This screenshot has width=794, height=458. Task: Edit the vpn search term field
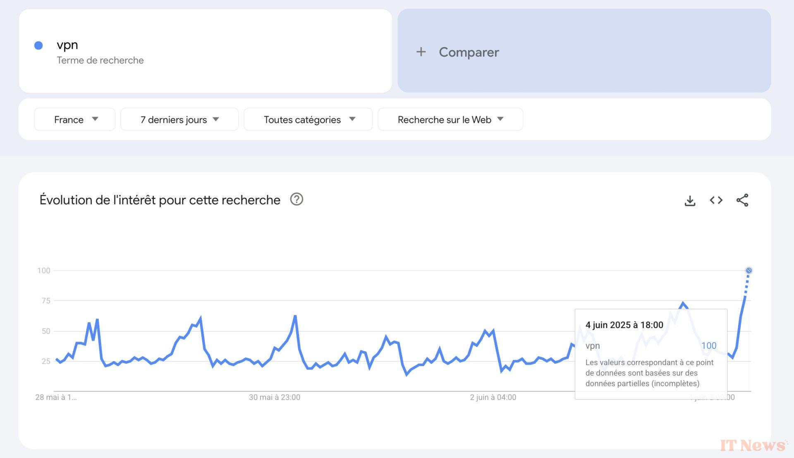(x=206, y=51)
